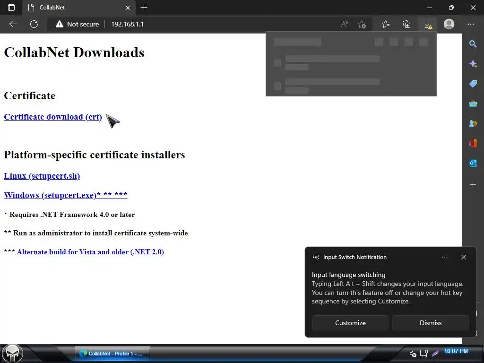Click the feather pen tray icon

point(435,354)
